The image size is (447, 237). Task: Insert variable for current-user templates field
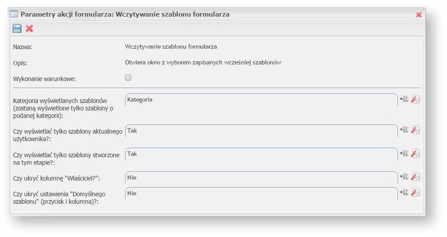pyautogui.click(x=405, y=130)
